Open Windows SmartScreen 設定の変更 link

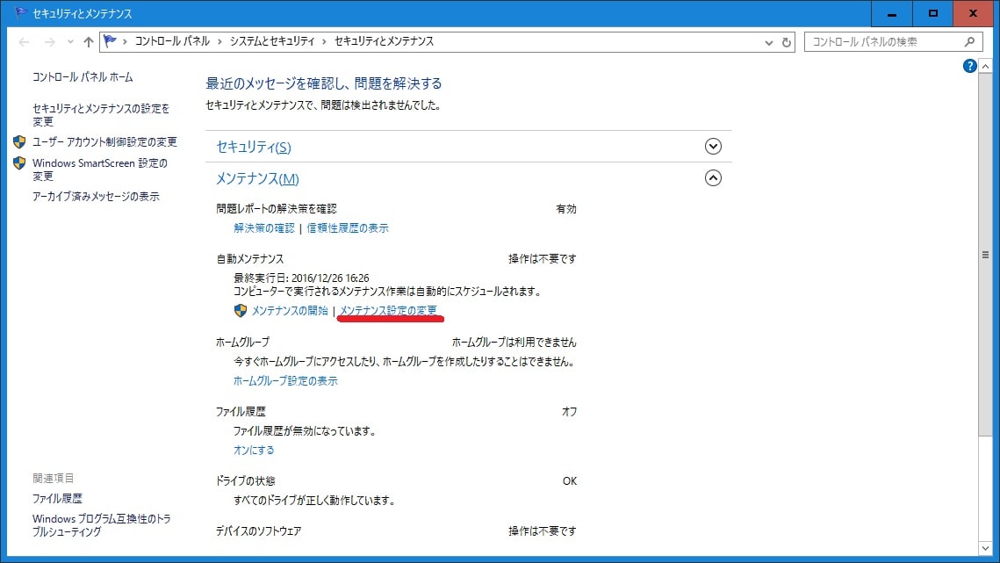(x=100, y=170)
